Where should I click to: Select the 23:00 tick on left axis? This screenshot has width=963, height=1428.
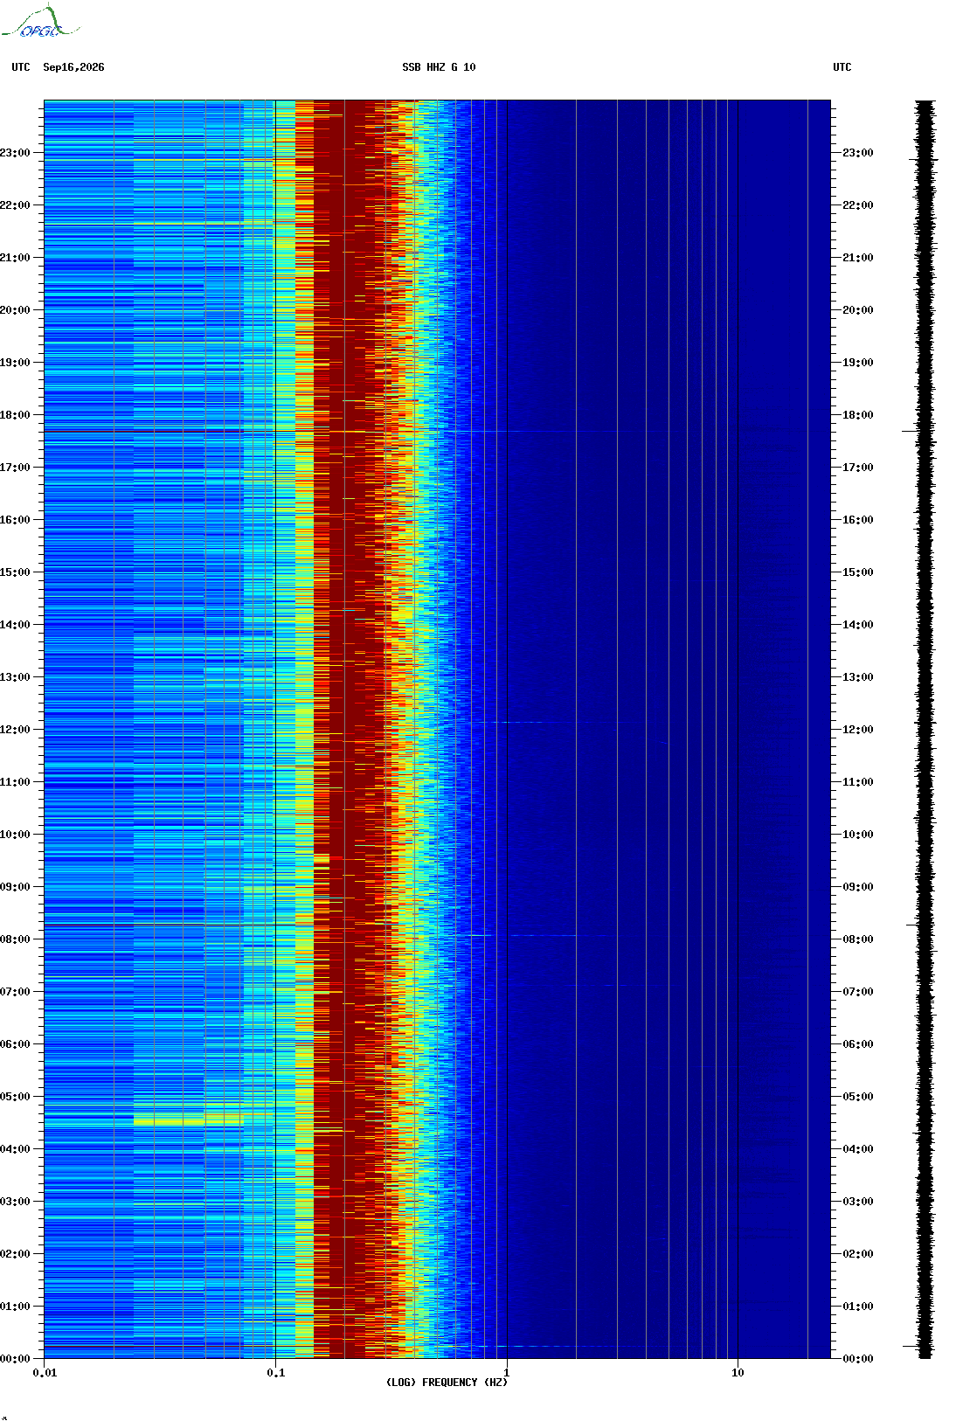pos(15,153)
